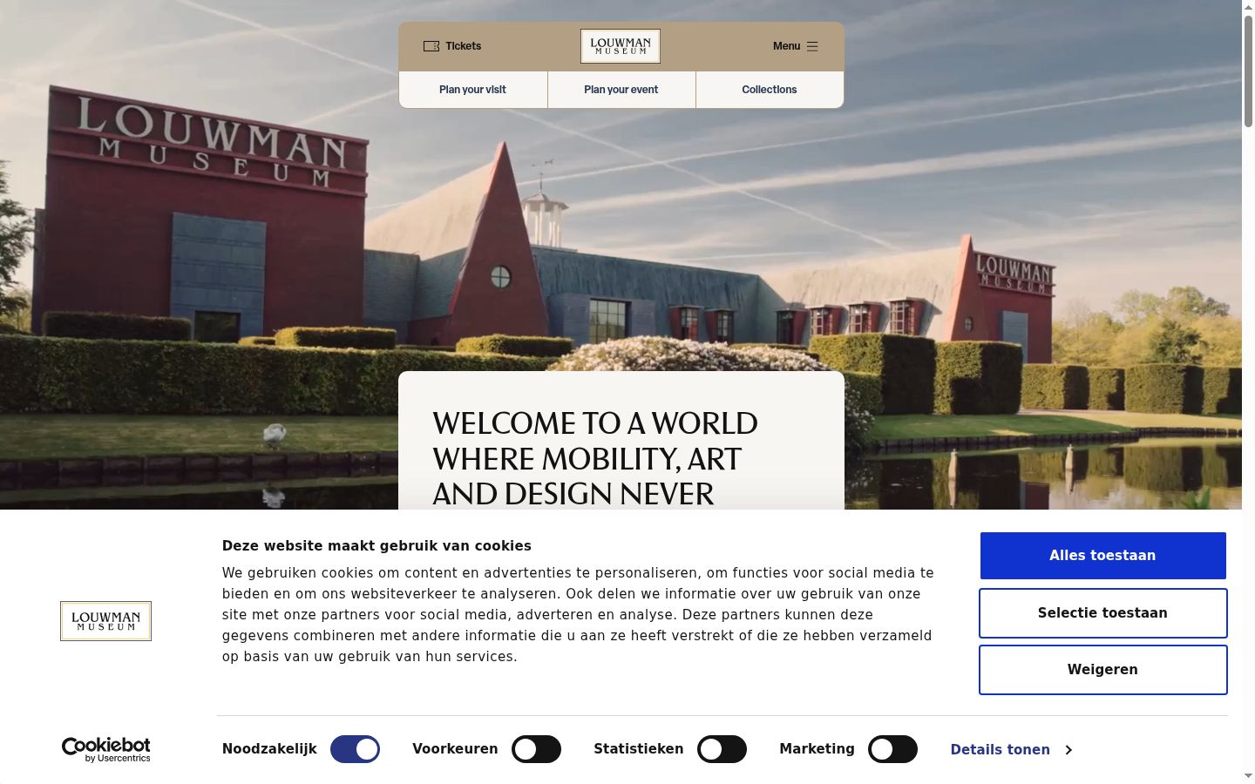This screenshot has width=1255, height=784.
Task: Click the 'Welcome to a world' headline
Action: 595,458
